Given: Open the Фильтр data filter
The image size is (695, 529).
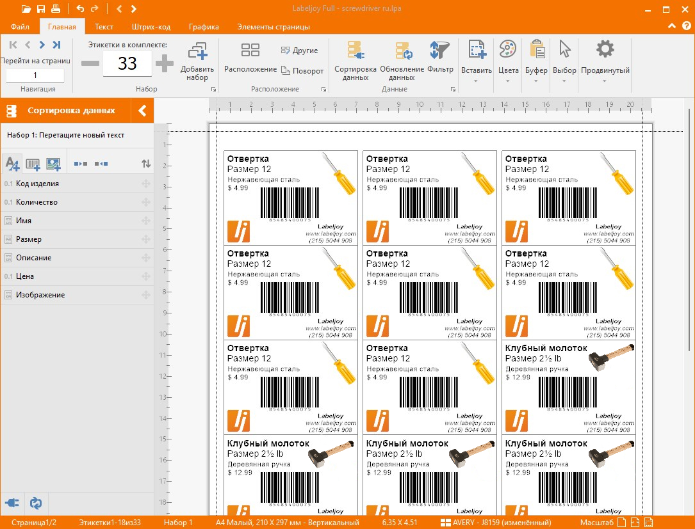Looking at the screenshot, I should click(440, 58).
